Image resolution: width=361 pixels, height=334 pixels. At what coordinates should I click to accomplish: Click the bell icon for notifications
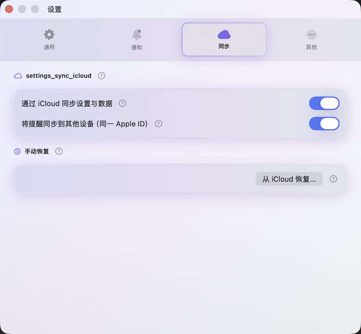tap(137, 34)
